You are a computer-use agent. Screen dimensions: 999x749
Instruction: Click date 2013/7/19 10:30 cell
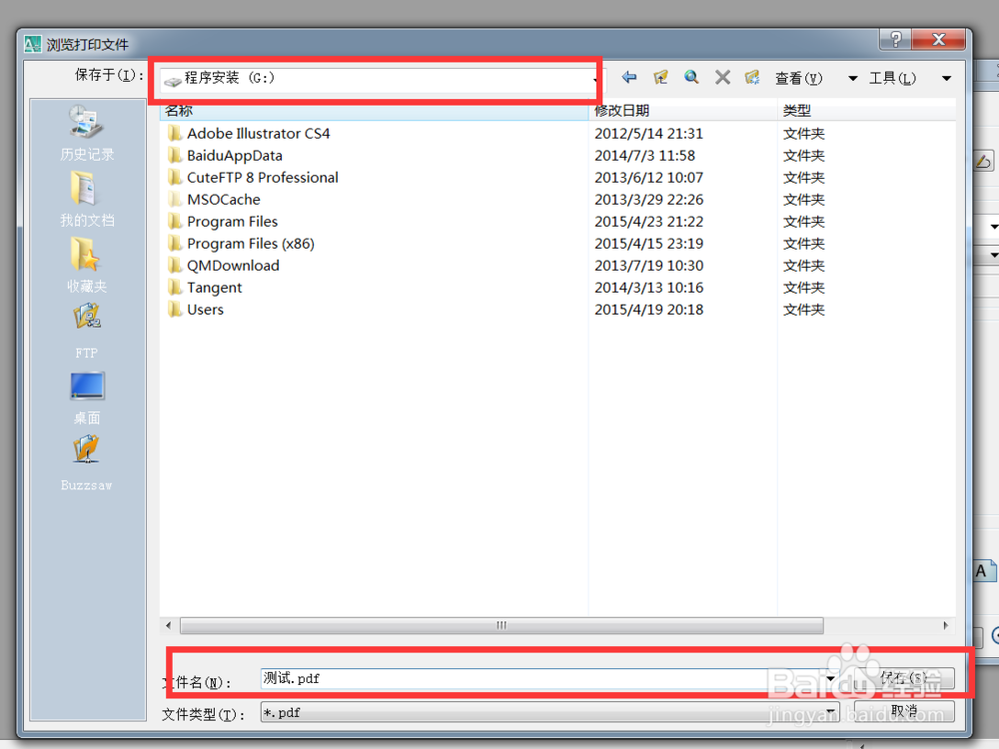[648, 266]
